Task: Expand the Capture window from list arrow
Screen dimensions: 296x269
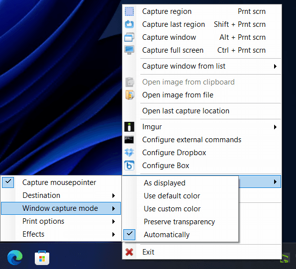Action: coord(276,66)
